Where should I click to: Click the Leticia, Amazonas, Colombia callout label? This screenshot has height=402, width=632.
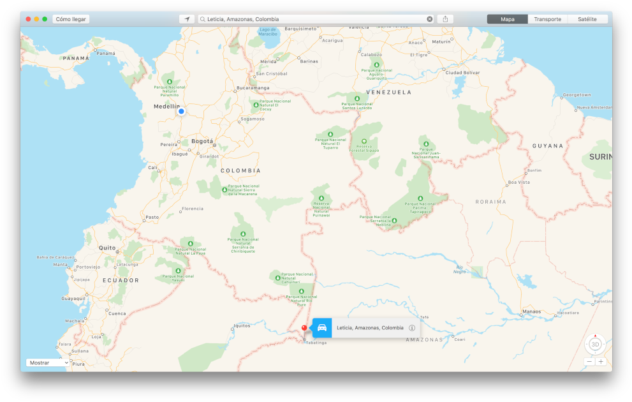pos(370,327)
